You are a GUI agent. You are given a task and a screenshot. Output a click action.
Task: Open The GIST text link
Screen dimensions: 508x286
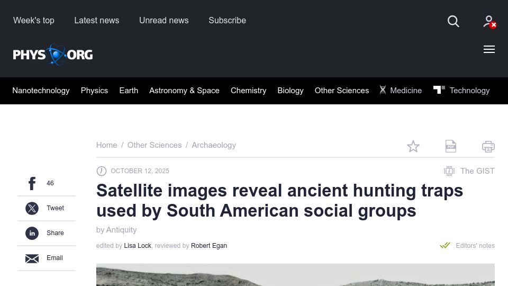(x=477, y=171)
